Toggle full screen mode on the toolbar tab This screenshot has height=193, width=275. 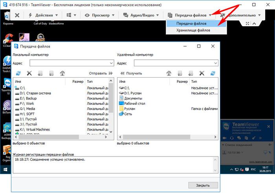pyautogui.click(x=247, y=24)
